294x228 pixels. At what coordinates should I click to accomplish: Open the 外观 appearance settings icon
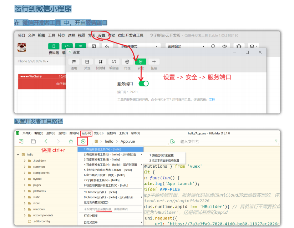[x=87, y=62]
